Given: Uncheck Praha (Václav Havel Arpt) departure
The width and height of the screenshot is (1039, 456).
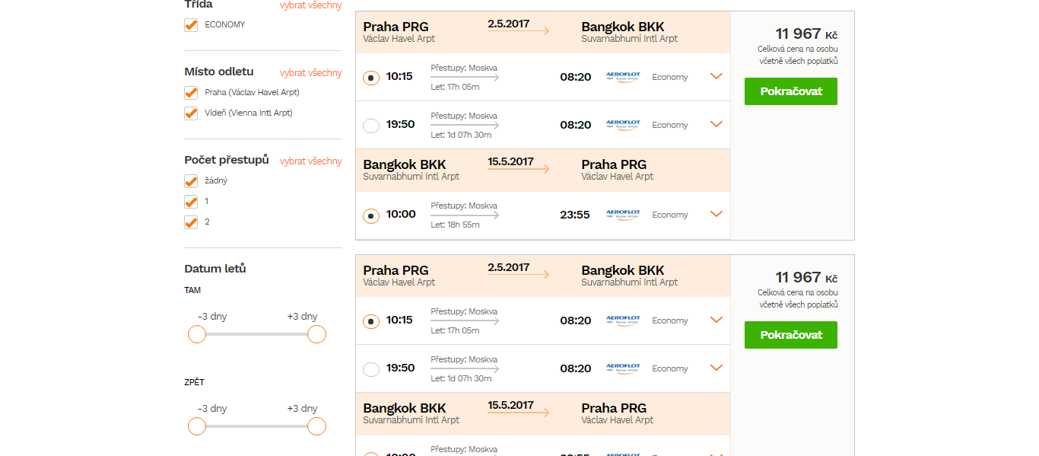Looking at the screenshot, I should [191, 93].
